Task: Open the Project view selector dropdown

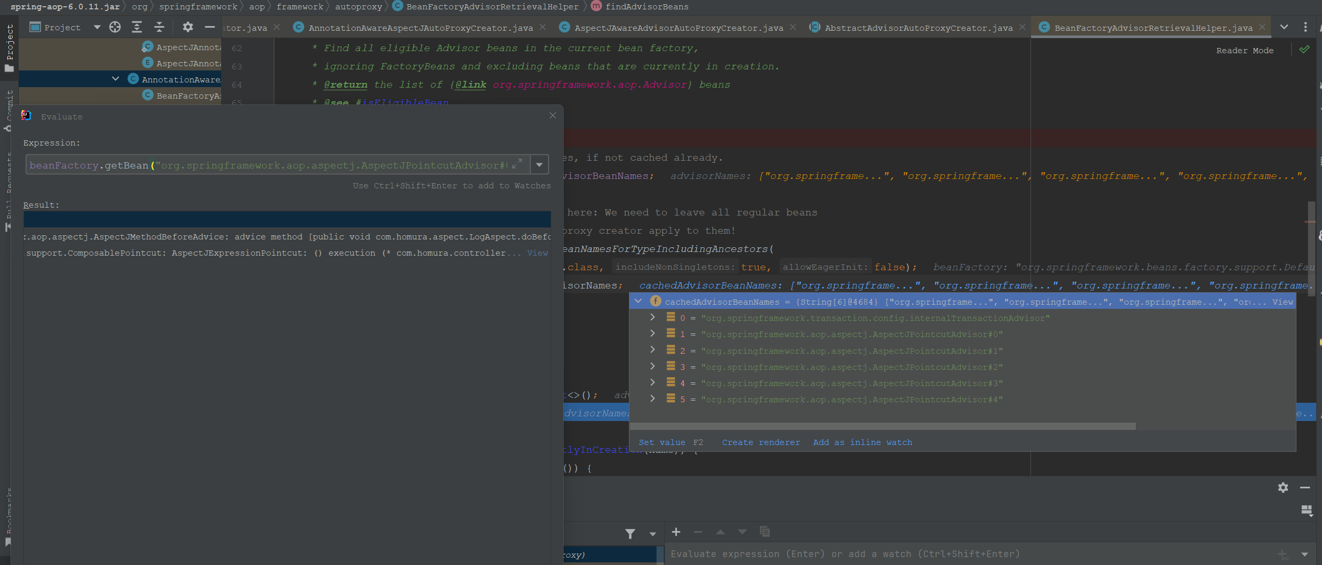Action: click(97, 27)
